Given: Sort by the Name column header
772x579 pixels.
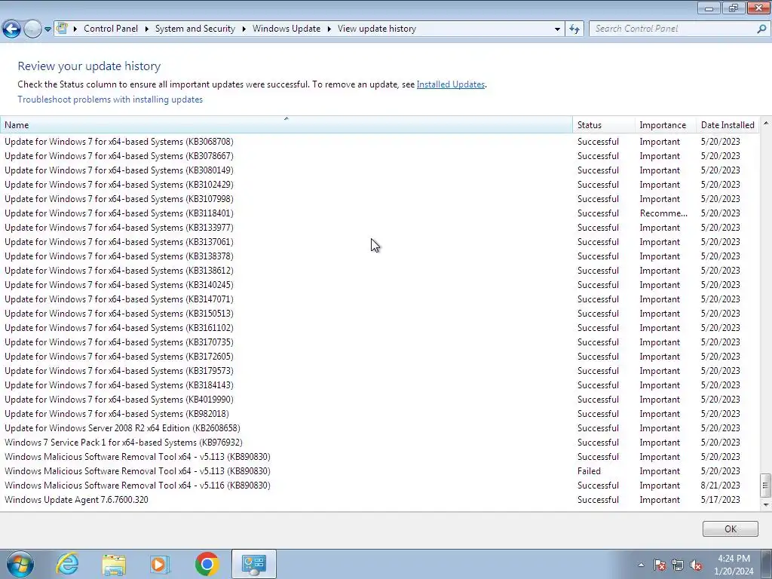Looking at the screenshot, I should pos(286,124).
